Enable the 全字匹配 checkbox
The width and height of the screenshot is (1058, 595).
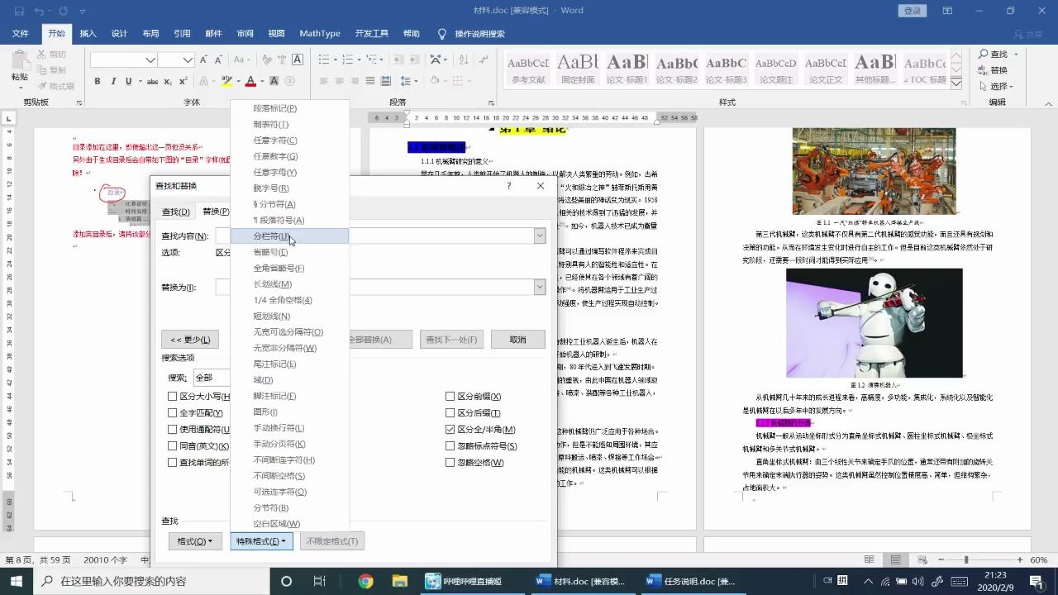(x=173, y=412)
